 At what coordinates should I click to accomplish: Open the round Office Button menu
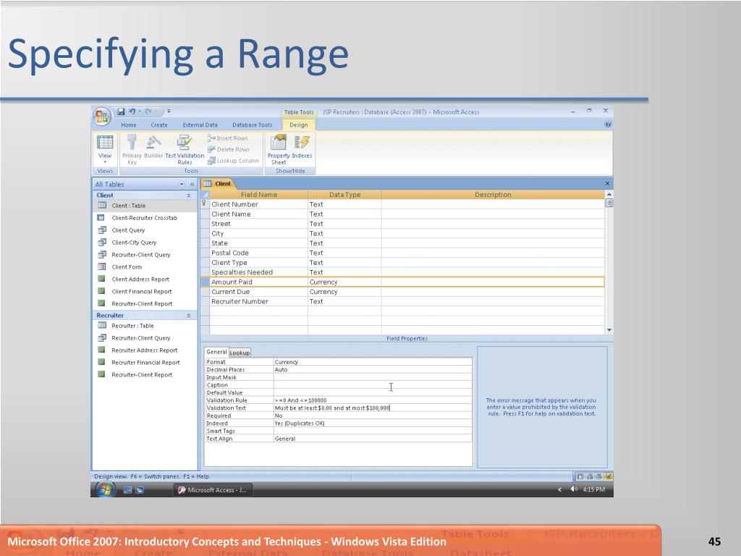pyautogui.click(x=102, y=117)
